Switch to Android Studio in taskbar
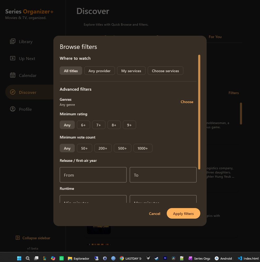The height and width of the screenshot is (262, 260). pos(224,258)
